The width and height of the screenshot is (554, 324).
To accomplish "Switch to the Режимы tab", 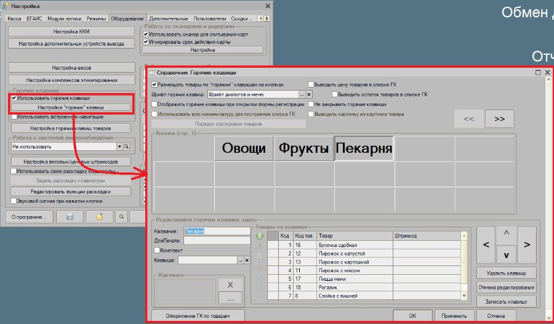I will pos(96,18).
